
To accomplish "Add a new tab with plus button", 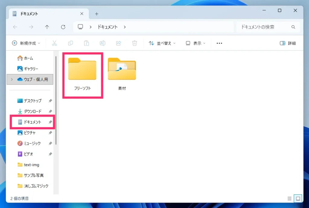I will pos(97,14).
